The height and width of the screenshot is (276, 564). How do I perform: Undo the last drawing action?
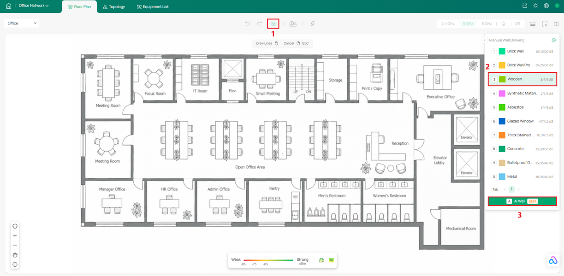pos(247,23)
